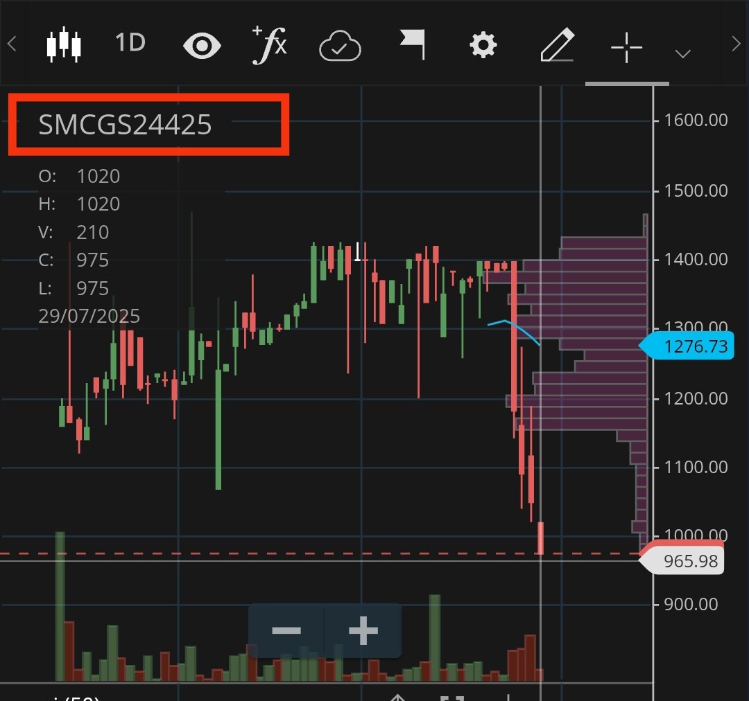This screenshot has height=701, width=749.
Task: Open the flag alerts tool
Action: 412,44
